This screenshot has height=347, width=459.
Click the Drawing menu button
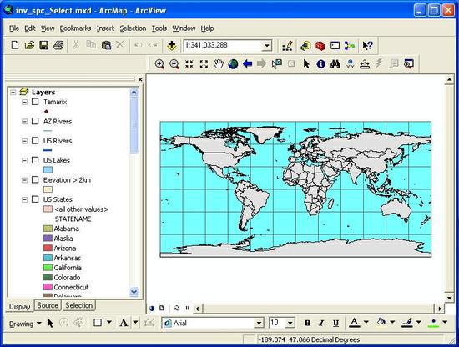[x=25, y=324]
